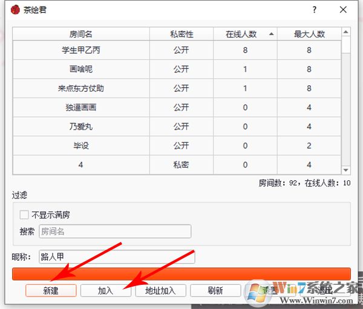Sort by 私密性 column header
Viewport: 363px width, 309px height.
click(x=181, y=34)
